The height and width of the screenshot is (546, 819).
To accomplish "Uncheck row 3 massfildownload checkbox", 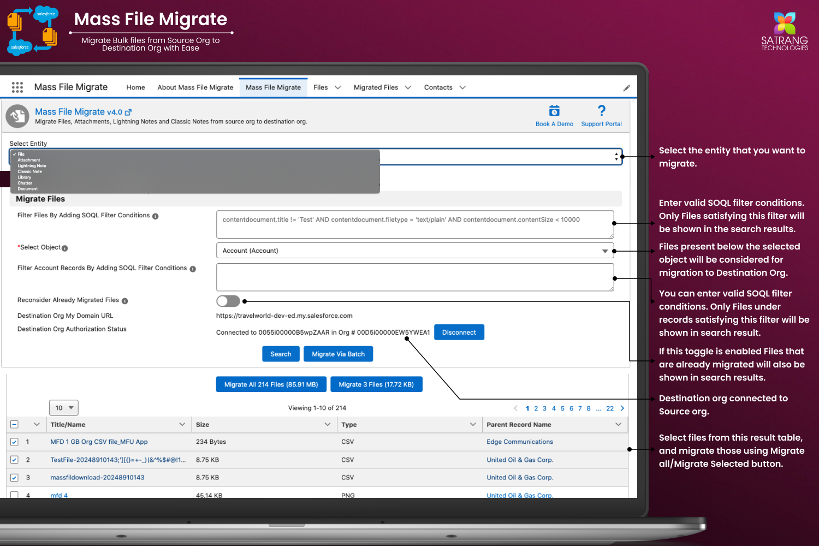I will point(15,478).
